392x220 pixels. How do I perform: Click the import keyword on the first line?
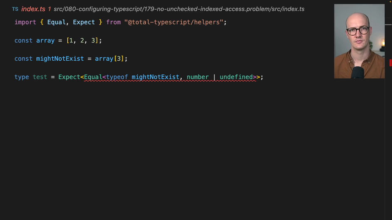point(25,22)
